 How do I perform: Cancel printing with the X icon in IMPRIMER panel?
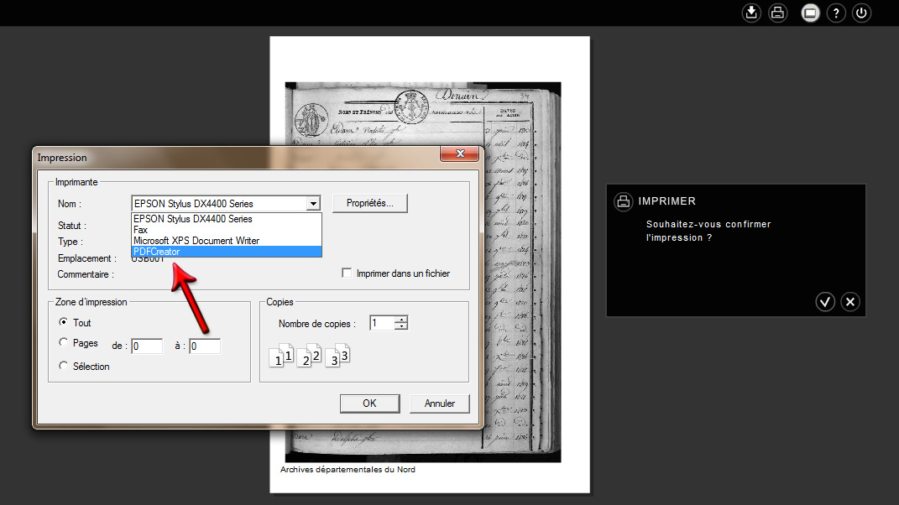pos(850,302)
